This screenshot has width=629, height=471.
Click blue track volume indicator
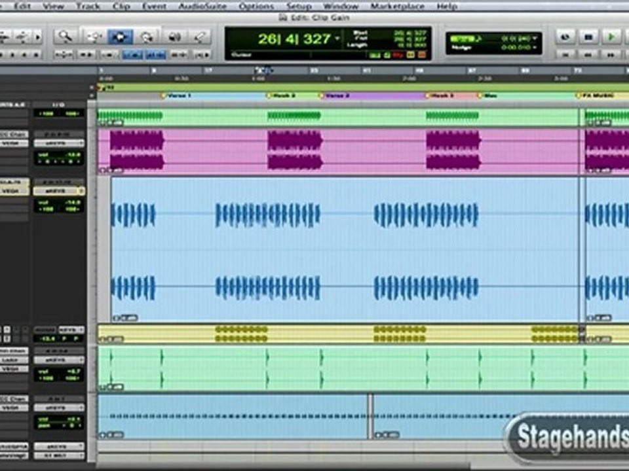59,203
